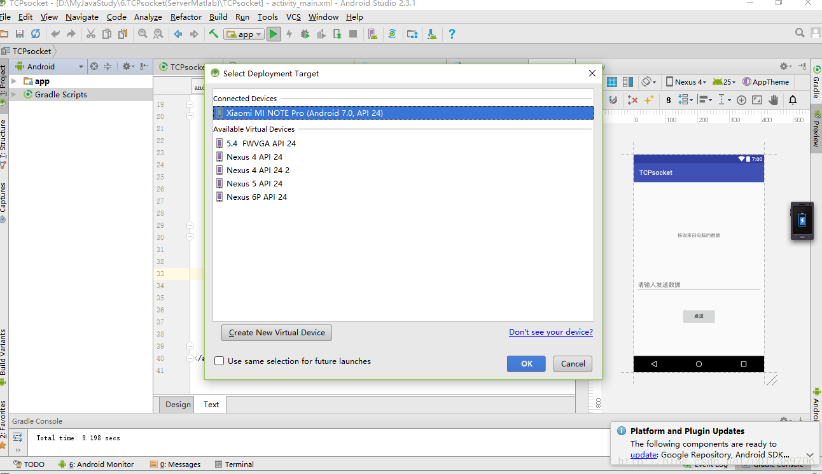
Task: Click the Clear All Constraints icon
Action: tap(632, 100)
